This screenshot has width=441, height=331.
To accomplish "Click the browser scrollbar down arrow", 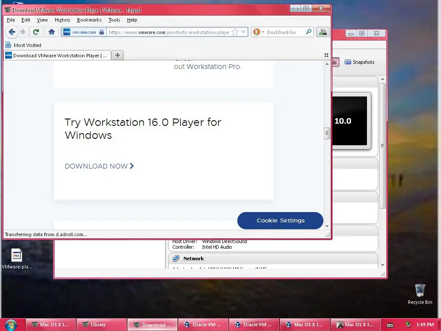I will pyautogui.click(x=327, y=226).
